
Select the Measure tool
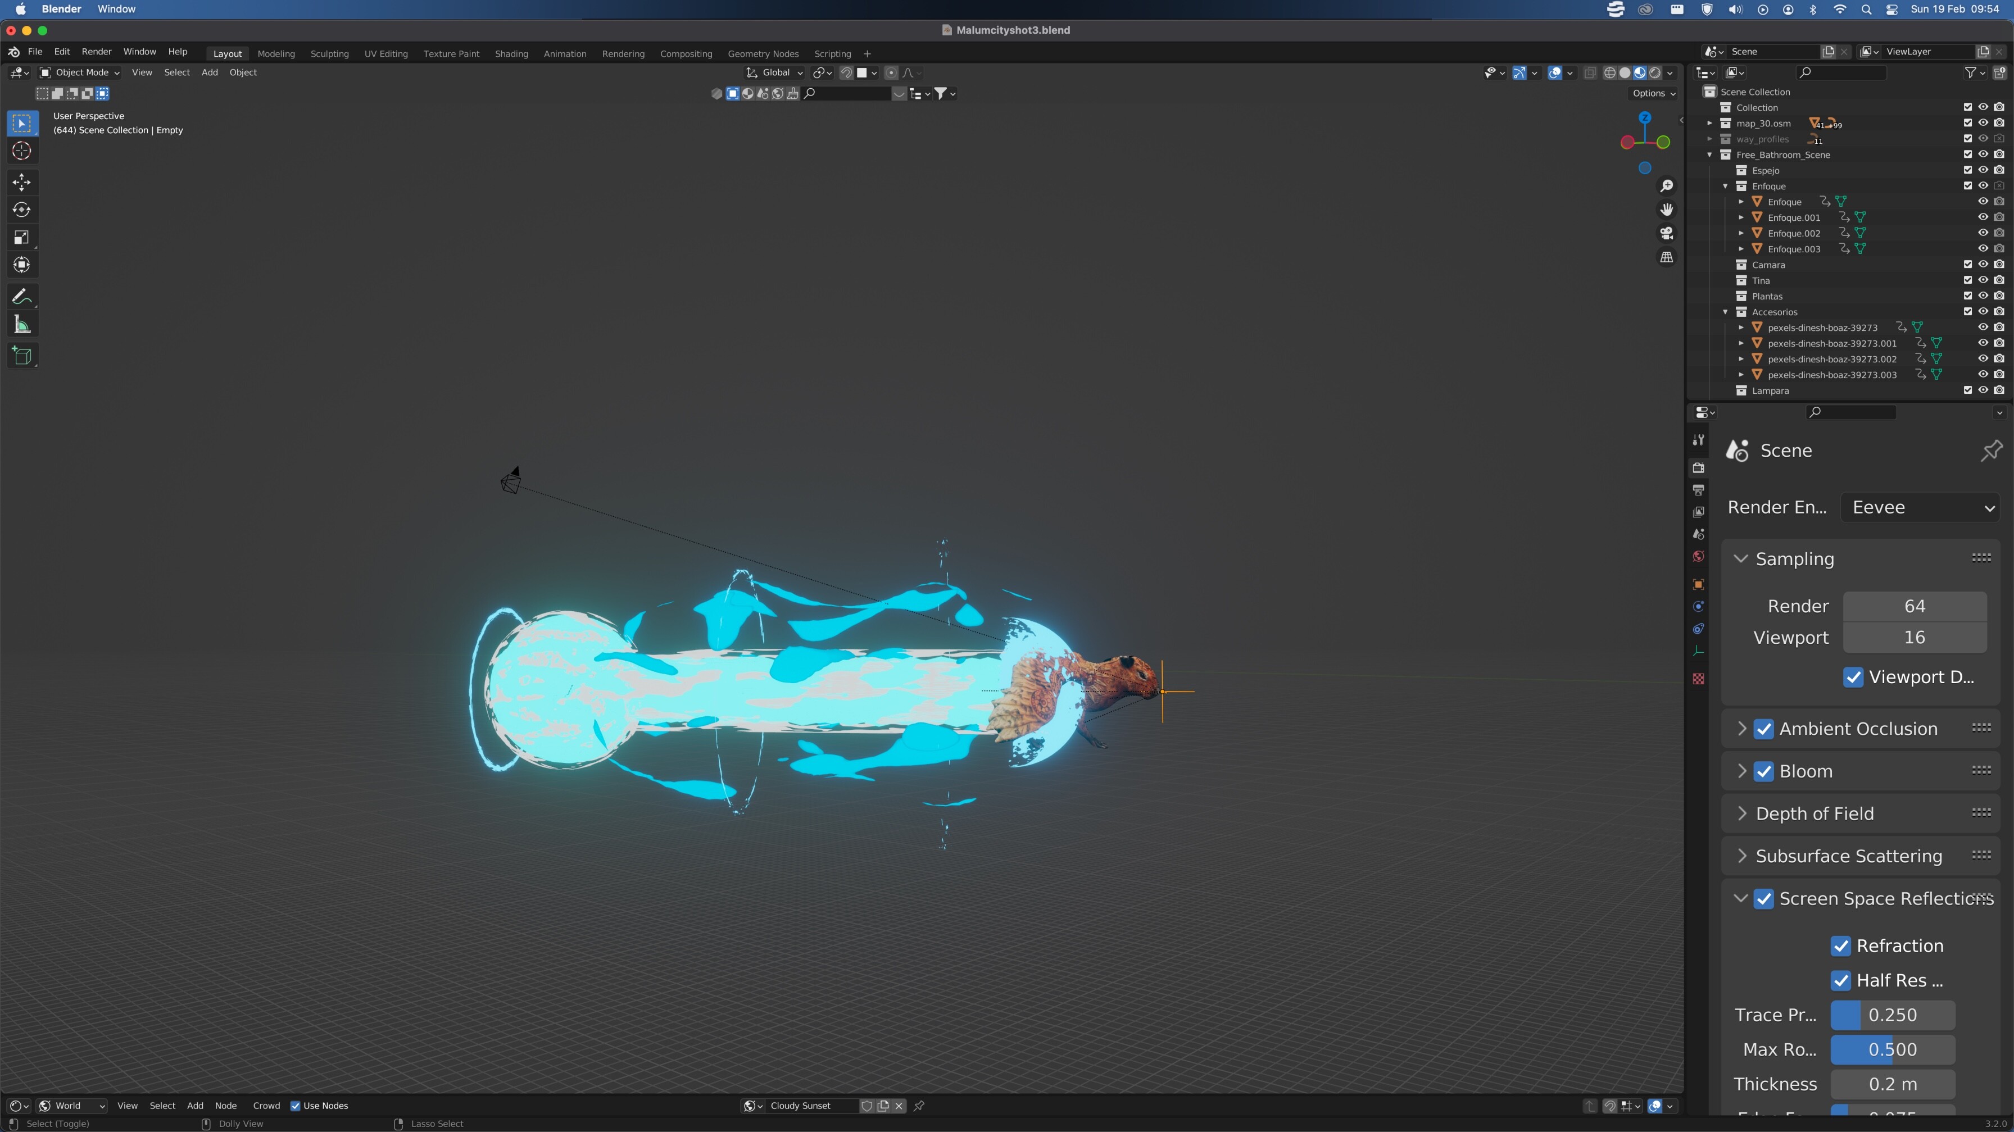pos(21,324)
